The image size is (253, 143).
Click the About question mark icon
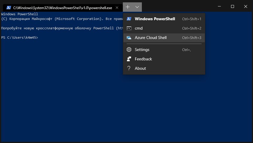tap(129, 68)
